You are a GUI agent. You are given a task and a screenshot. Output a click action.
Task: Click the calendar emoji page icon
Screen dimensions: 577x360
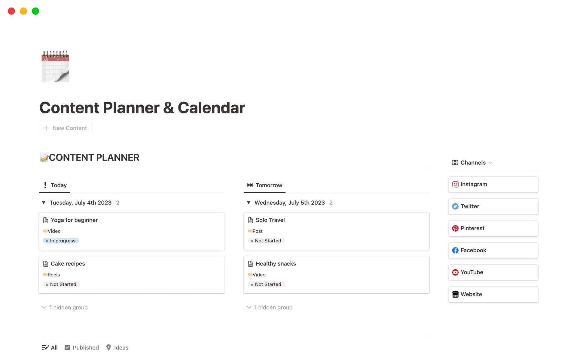(x=55, y=66)
